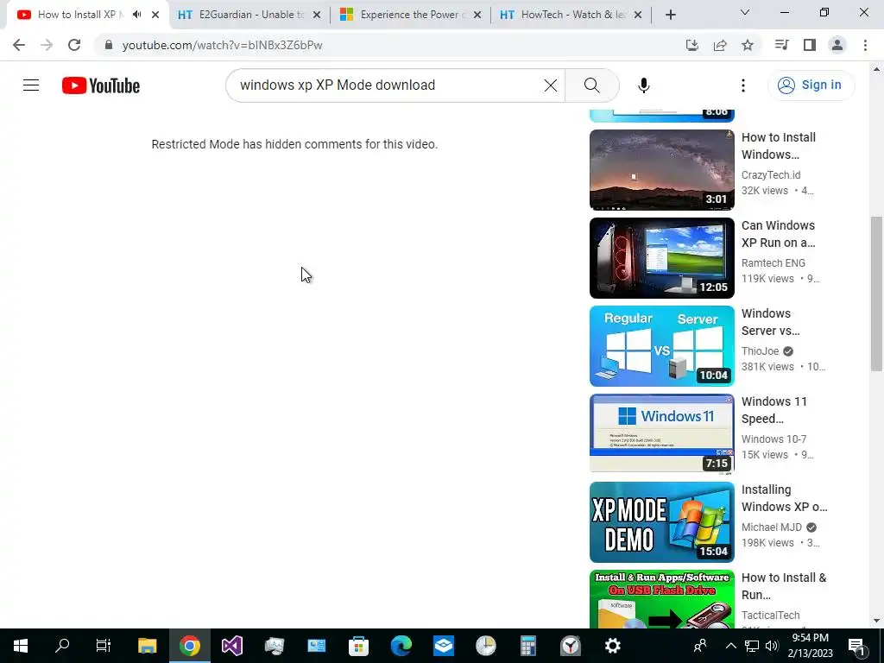Bookmark this page with star icon
Image resolution: width=884 pixels, height=663 pixels.
pyautogui.click(x=747, y=45)
